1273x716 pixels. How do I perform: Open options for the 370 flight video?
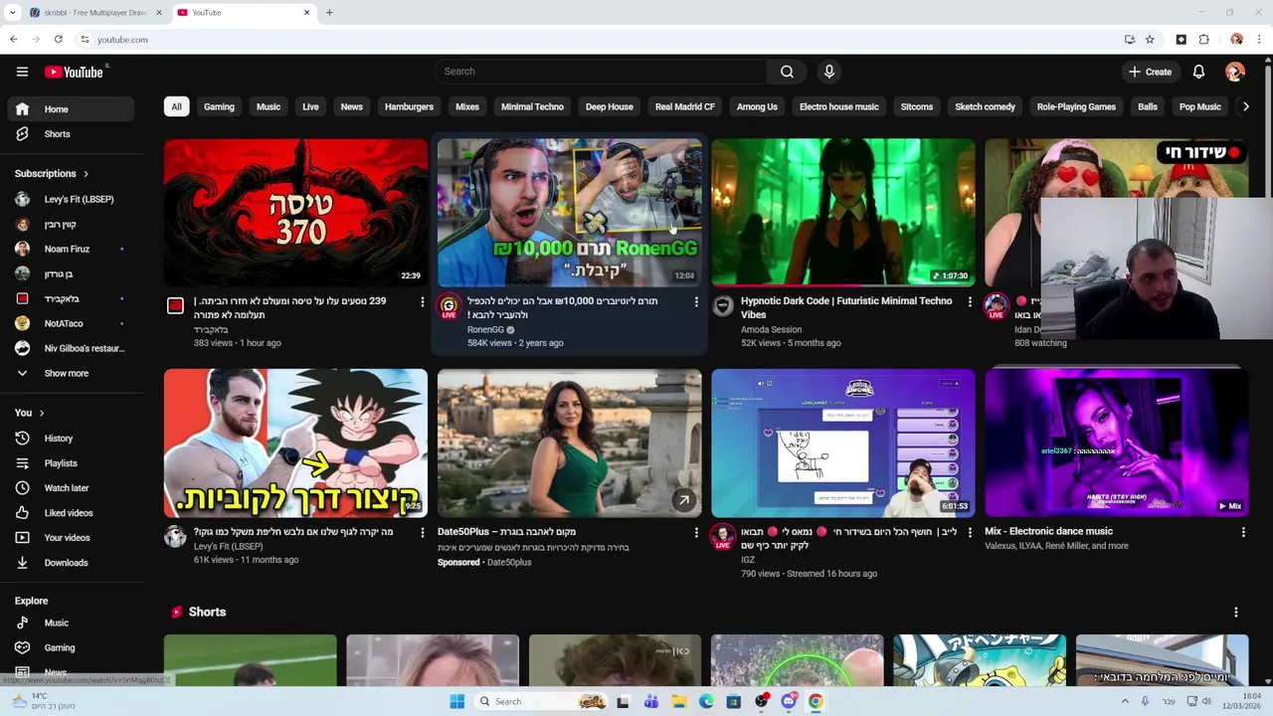click(422, 301)
